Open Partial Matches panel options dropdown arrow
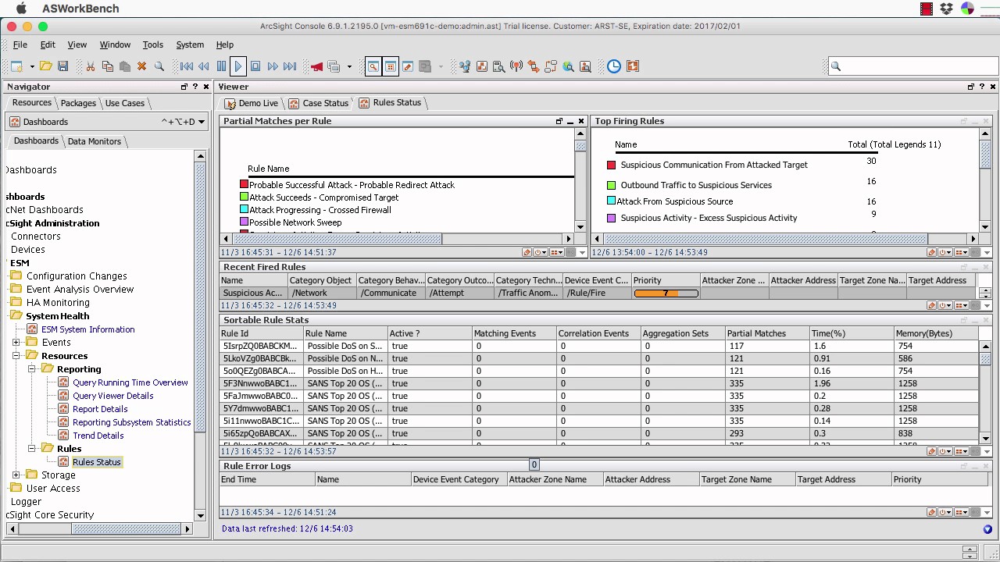 coord(581,253)
